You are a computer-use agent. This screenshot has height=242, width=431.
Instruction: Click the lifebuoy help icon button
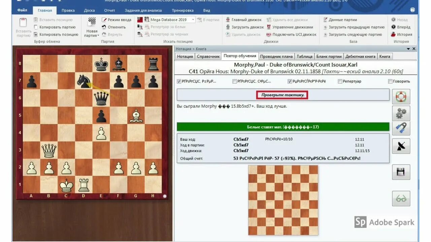pyautogui.click(x=401, y=96)
